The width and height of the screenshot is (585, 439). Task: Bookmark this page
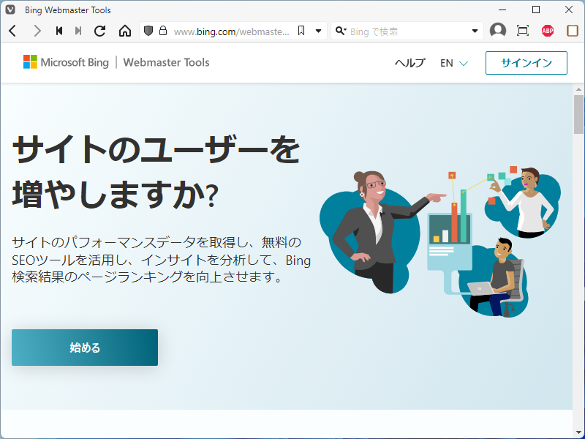[301, 31]
